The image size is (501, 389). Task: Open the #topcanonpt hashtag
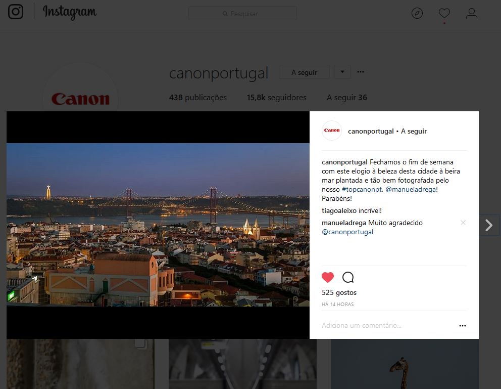point(362,189)
